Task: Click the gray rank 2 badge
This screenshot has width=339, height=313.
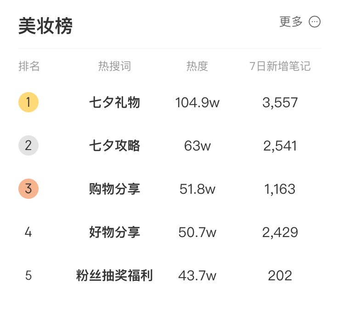Action: [x=28, y=145]
